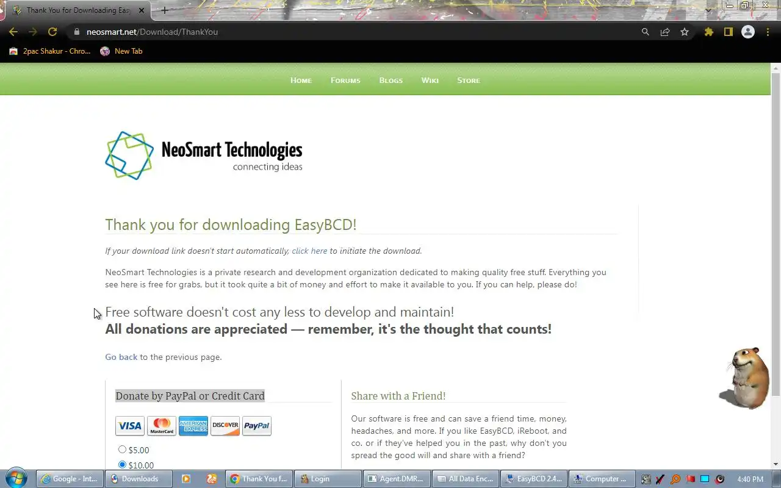Click the red flag tray icon
Image resolution: width=781 pixels, height=488 pixels.
coord(690,479)
